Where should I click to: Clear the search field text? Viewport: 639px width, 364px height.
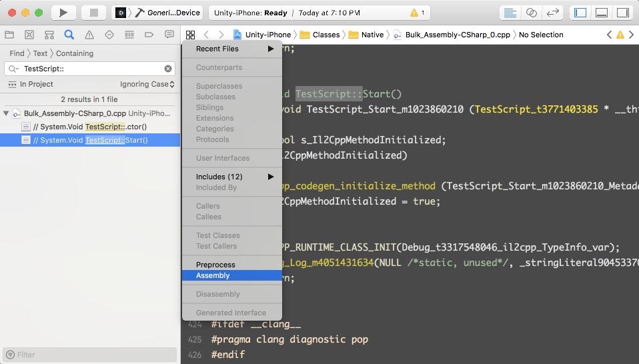pos(168,69)
